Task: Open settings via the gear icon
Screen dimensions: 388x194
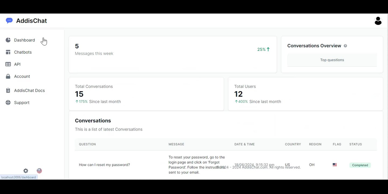Action: point(26,171)
